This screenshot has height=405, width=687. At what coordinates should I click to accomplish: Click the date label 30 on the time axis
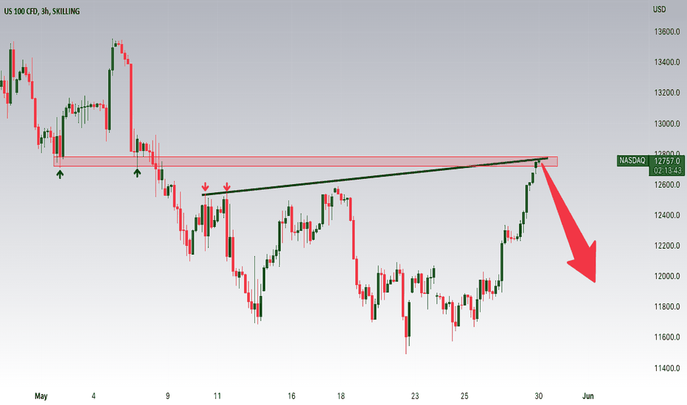539,396
